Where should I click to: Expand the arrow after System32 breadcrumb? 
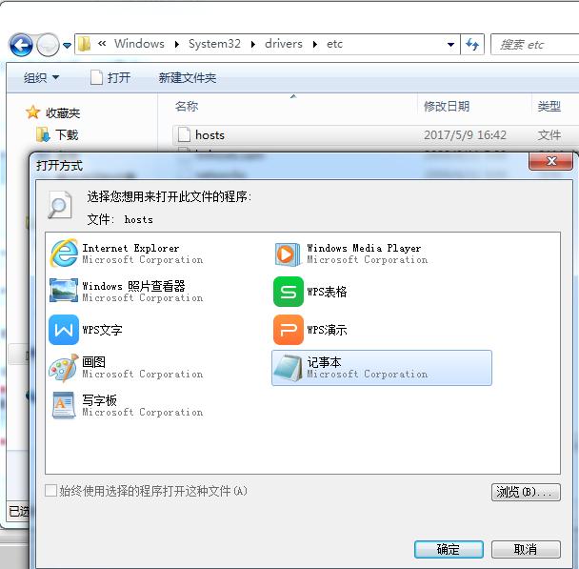[253, 45]
